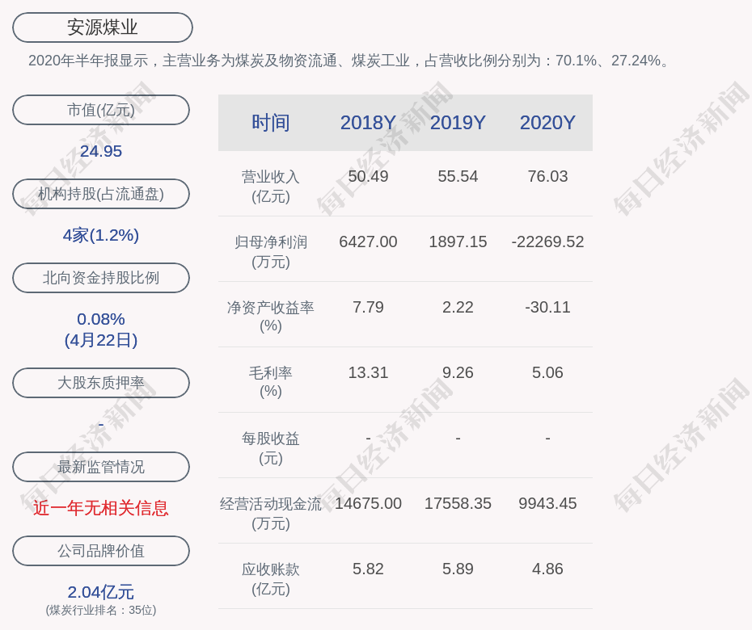Click the ROE value -30.11
752x630 pixels.
[x=547, y=307]
